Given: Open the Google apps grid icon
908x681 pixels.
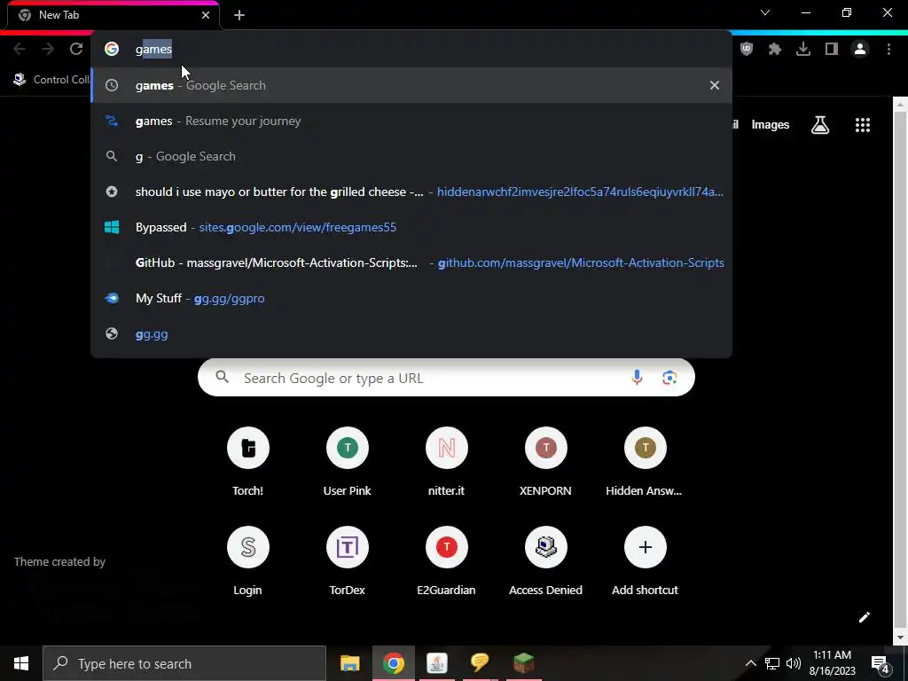Looking at the screenshot, I should click(x=863, y=124).
